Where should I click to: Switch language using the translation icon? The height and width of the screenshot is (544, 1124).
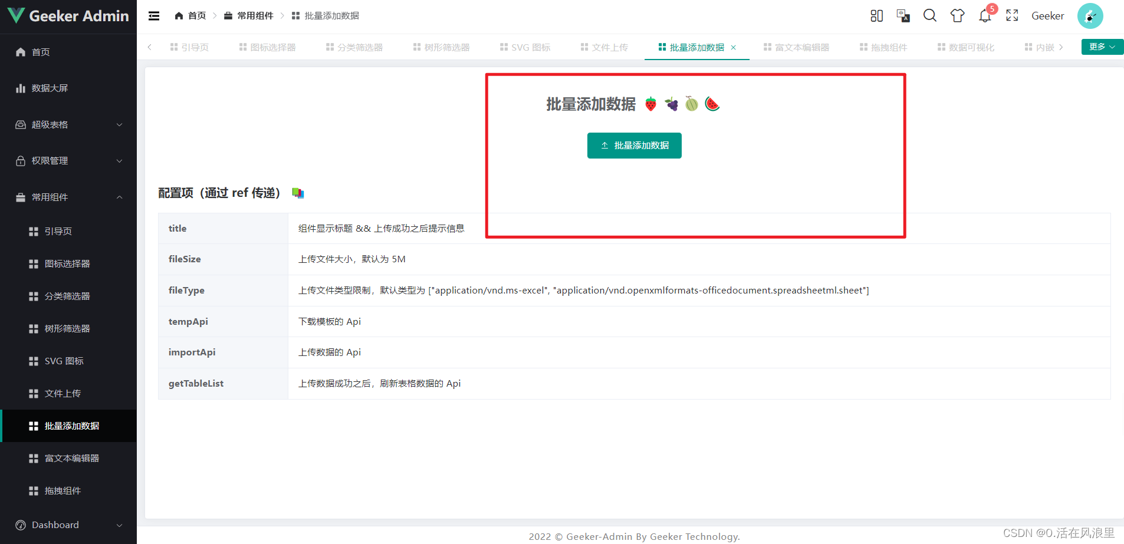903,16
